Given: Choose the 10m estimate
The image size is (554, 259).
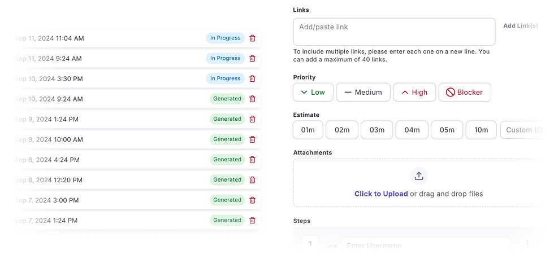Looking at the screenshot, I should [x=481, y=130].
